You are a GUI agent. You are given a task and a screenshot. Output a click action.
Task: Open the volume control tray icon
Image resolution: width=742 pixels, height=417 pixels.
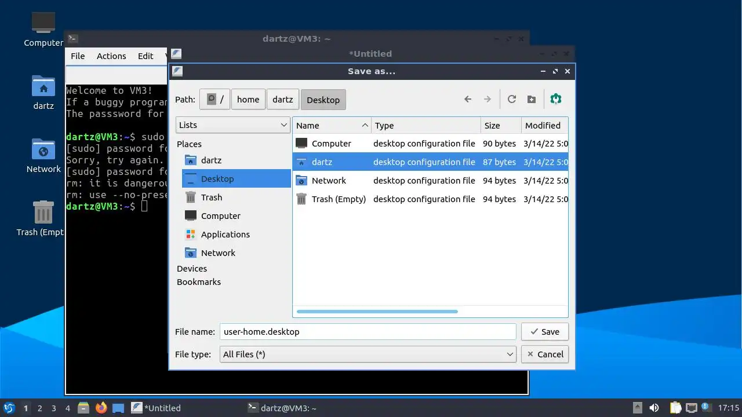pyautogui.click(x=654, y=408)
